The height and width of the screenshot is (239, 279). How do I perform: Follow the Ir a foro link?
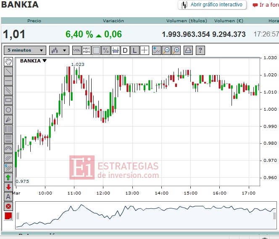(266, 5)
